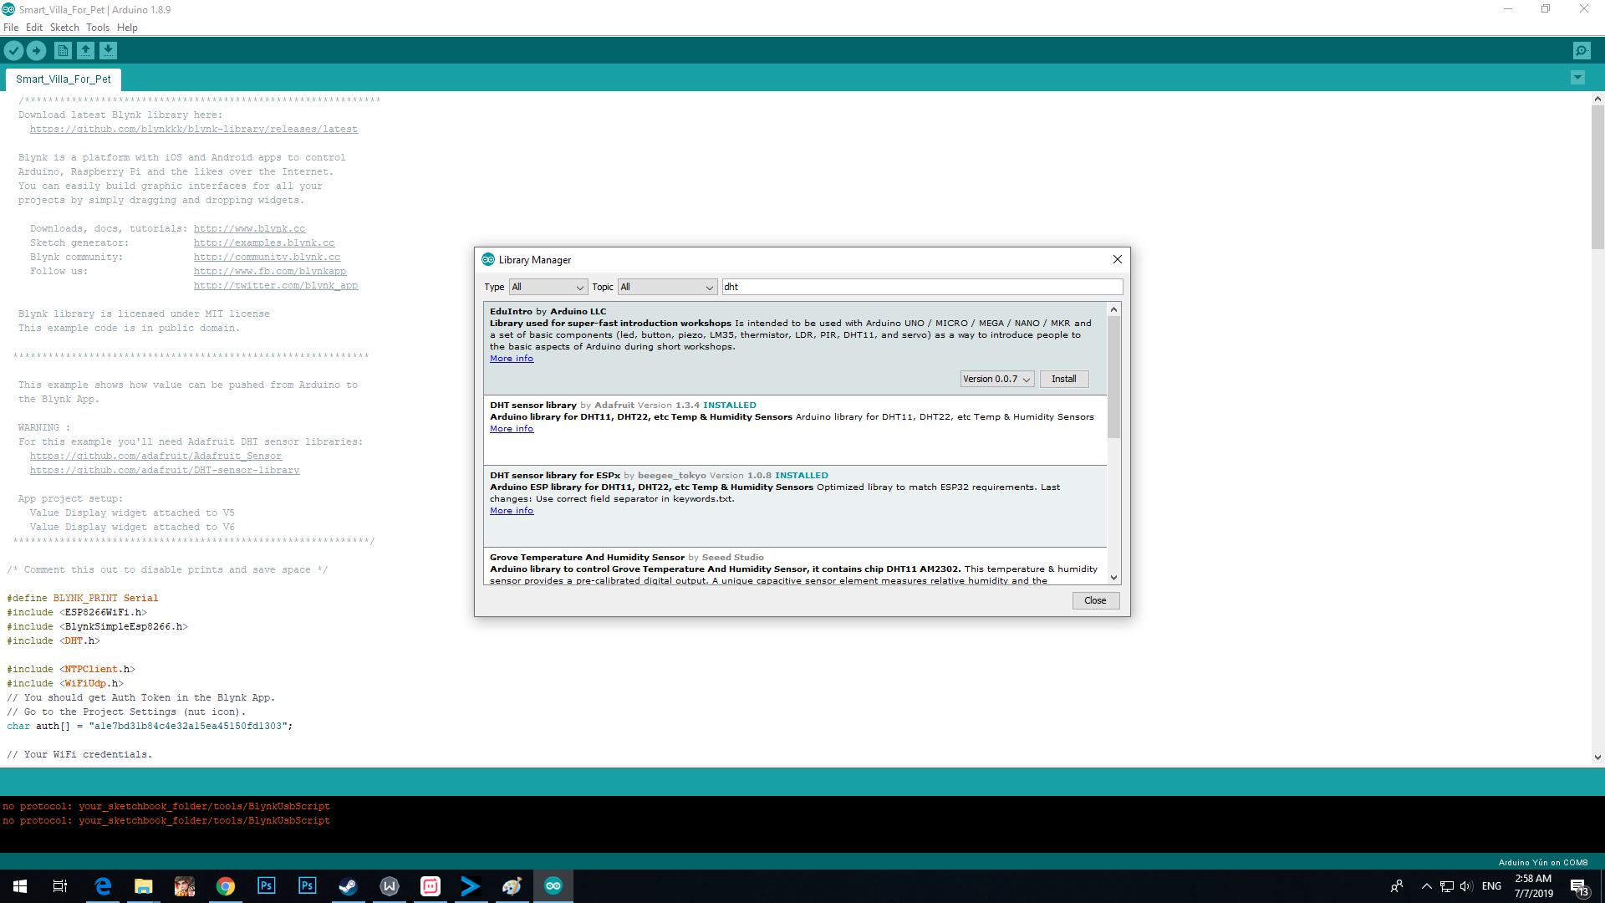Click the Open sketch toolbar icon

click(x=85, y=51)
